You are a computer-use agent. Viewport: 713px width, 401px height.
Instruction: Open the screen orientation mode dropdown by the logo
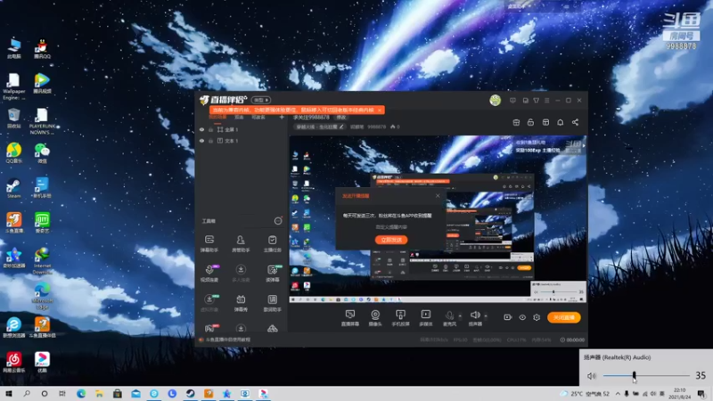tap(261, 100)
